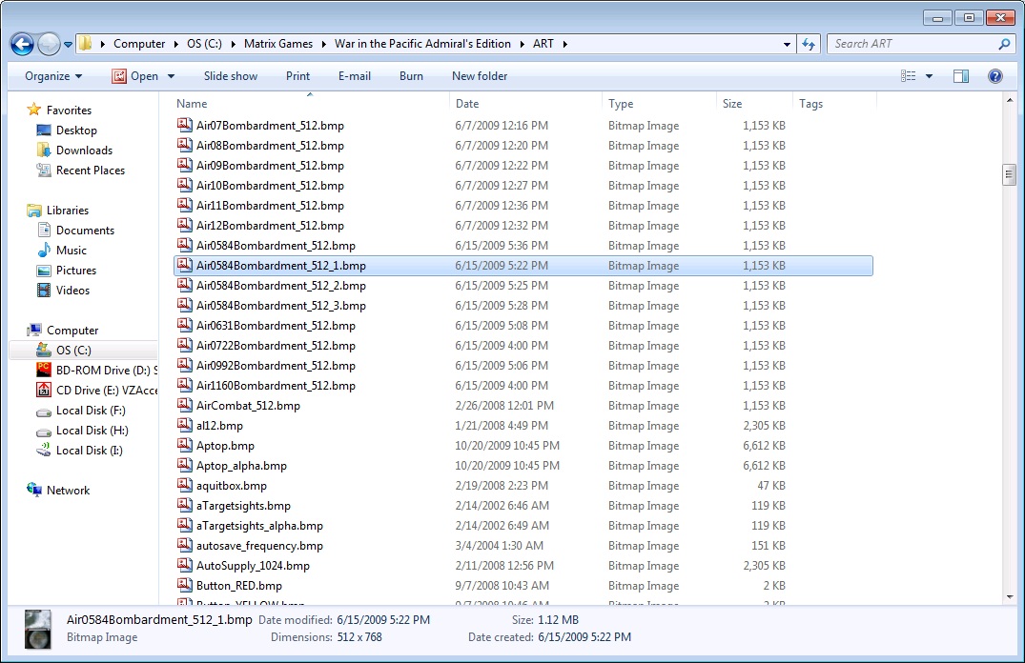Click Burn in the toolbar
Viewport: 1025px width, 663px height.
tap(411, 76)
